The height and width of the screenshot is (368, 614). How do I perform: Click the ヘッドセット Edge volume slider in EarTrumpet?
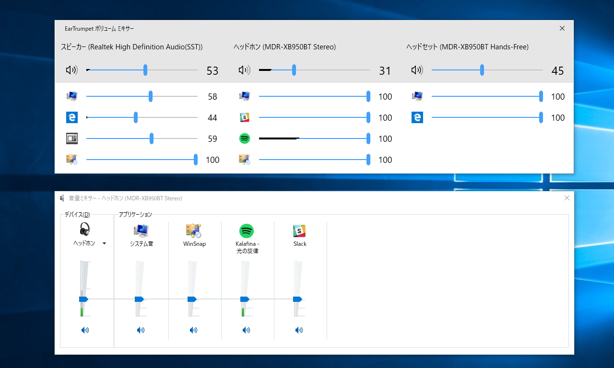pos(487,117)
